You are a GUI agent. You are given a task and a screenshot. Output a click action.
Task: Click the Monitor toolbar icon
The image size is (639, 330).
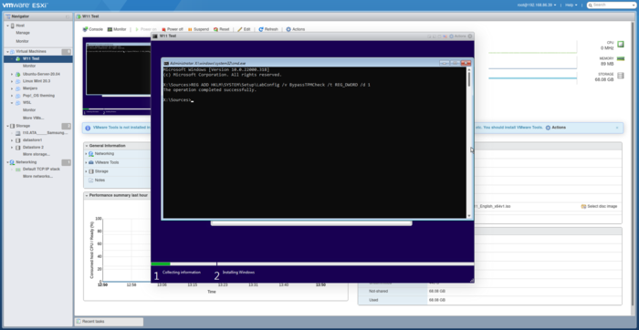coord(110,29)
